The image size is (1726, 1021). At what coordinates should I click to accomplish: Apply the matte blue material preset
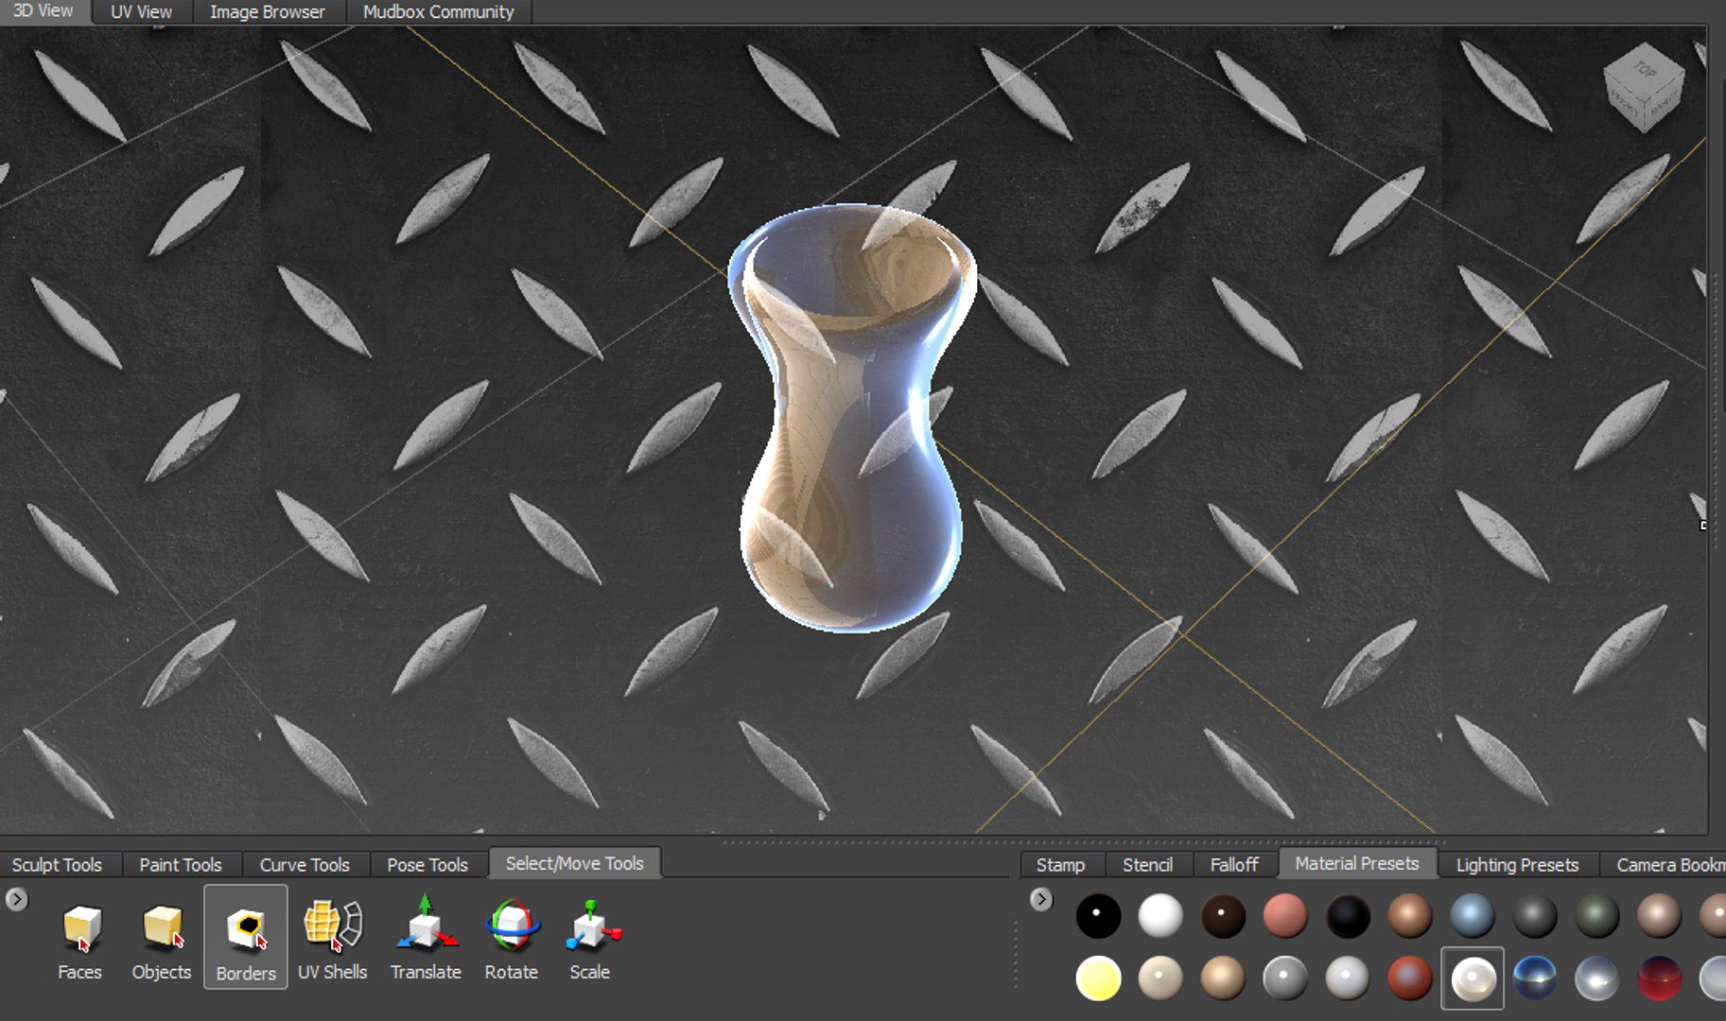(x=1473, y=916)
